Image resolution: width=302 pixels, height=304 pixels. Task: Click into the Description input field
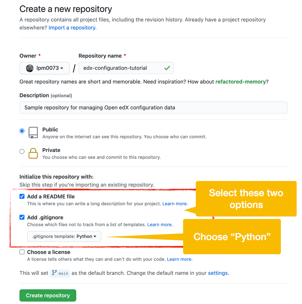tap(153, 108)
